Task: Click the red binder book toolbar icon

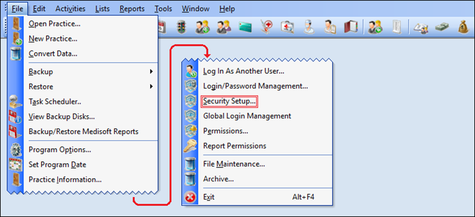Action: pos(351,27)
